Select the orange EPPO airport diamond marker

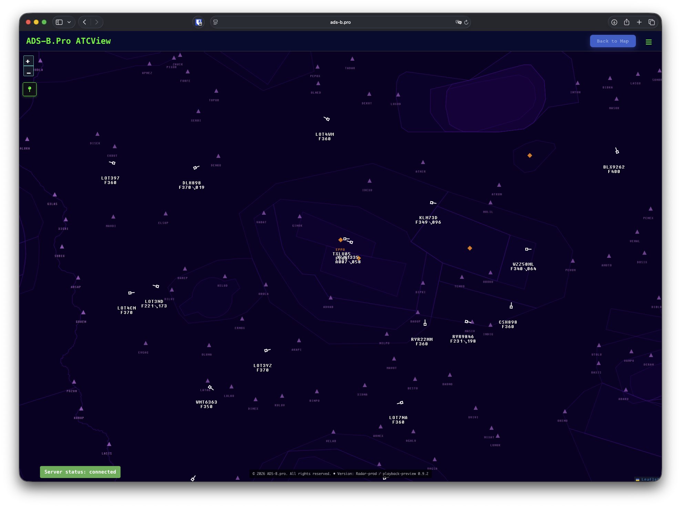coord(340,240)
